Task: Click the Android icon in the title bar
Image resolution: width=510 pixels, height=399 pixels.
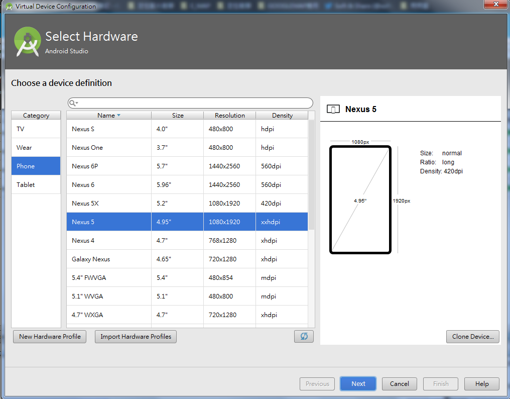Action: tap(9, 6)
